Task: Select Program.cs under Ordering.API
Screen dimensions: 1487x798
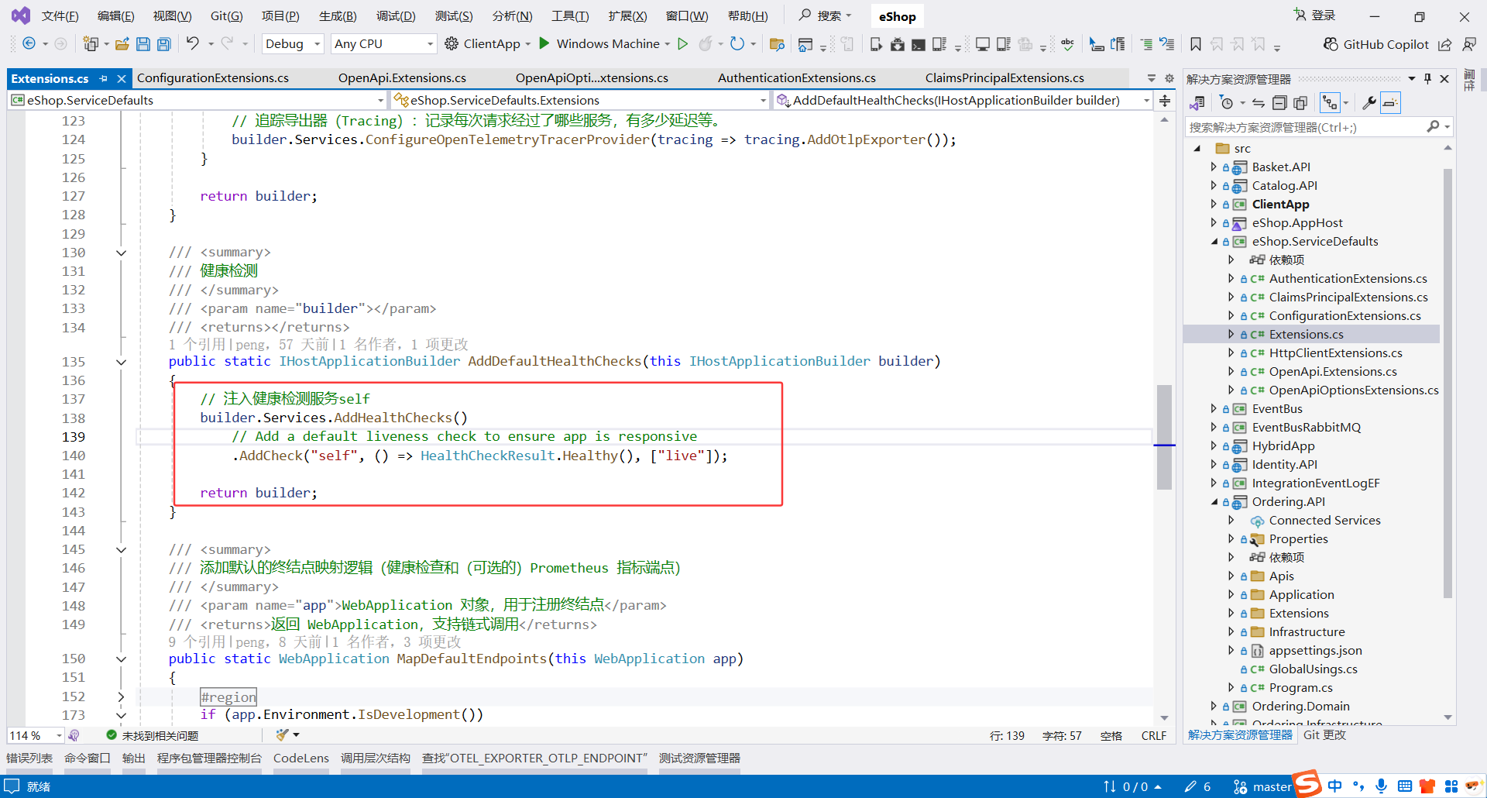Action: coord(1300,688)
